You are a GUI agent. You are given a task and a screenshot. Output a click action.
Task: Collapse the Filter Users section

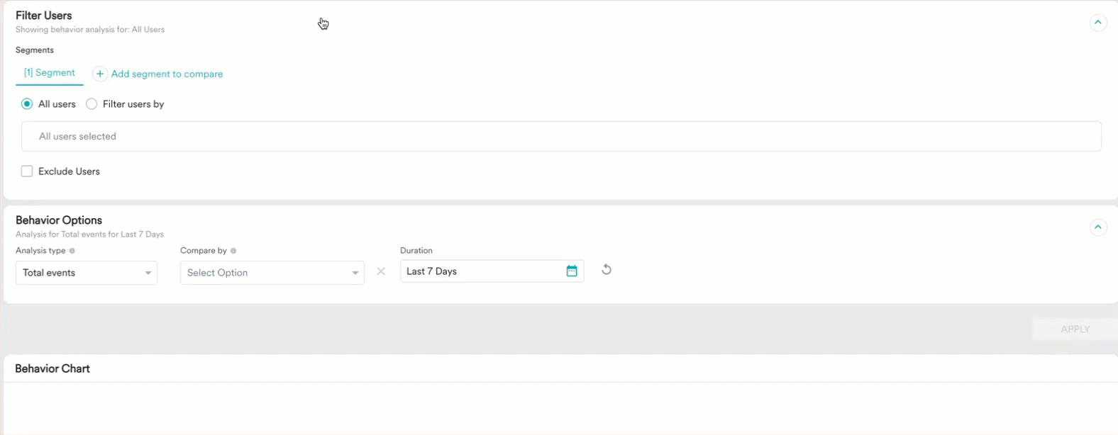(x=1097, y=23)
